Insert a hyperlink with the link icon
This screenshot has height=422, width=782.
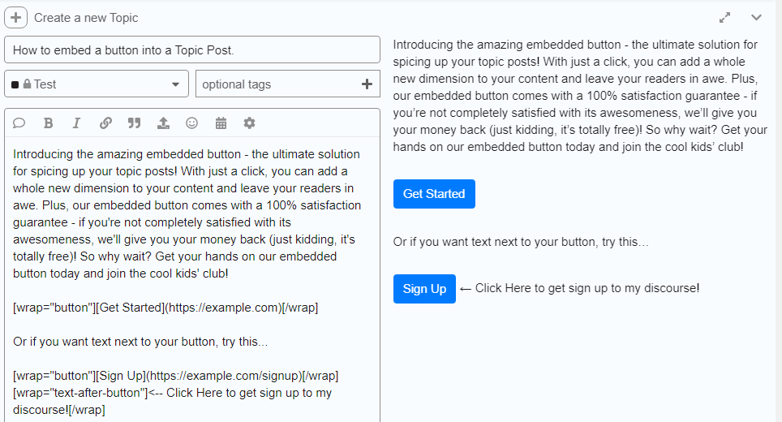[x=105, y=123]
